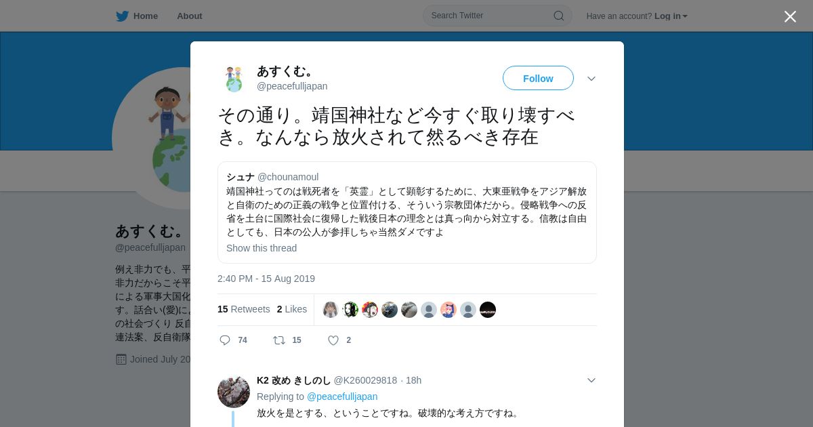Focus the Search Twitter input field
This screenshot has height=427, width=813.
click(x=491, y=16)
